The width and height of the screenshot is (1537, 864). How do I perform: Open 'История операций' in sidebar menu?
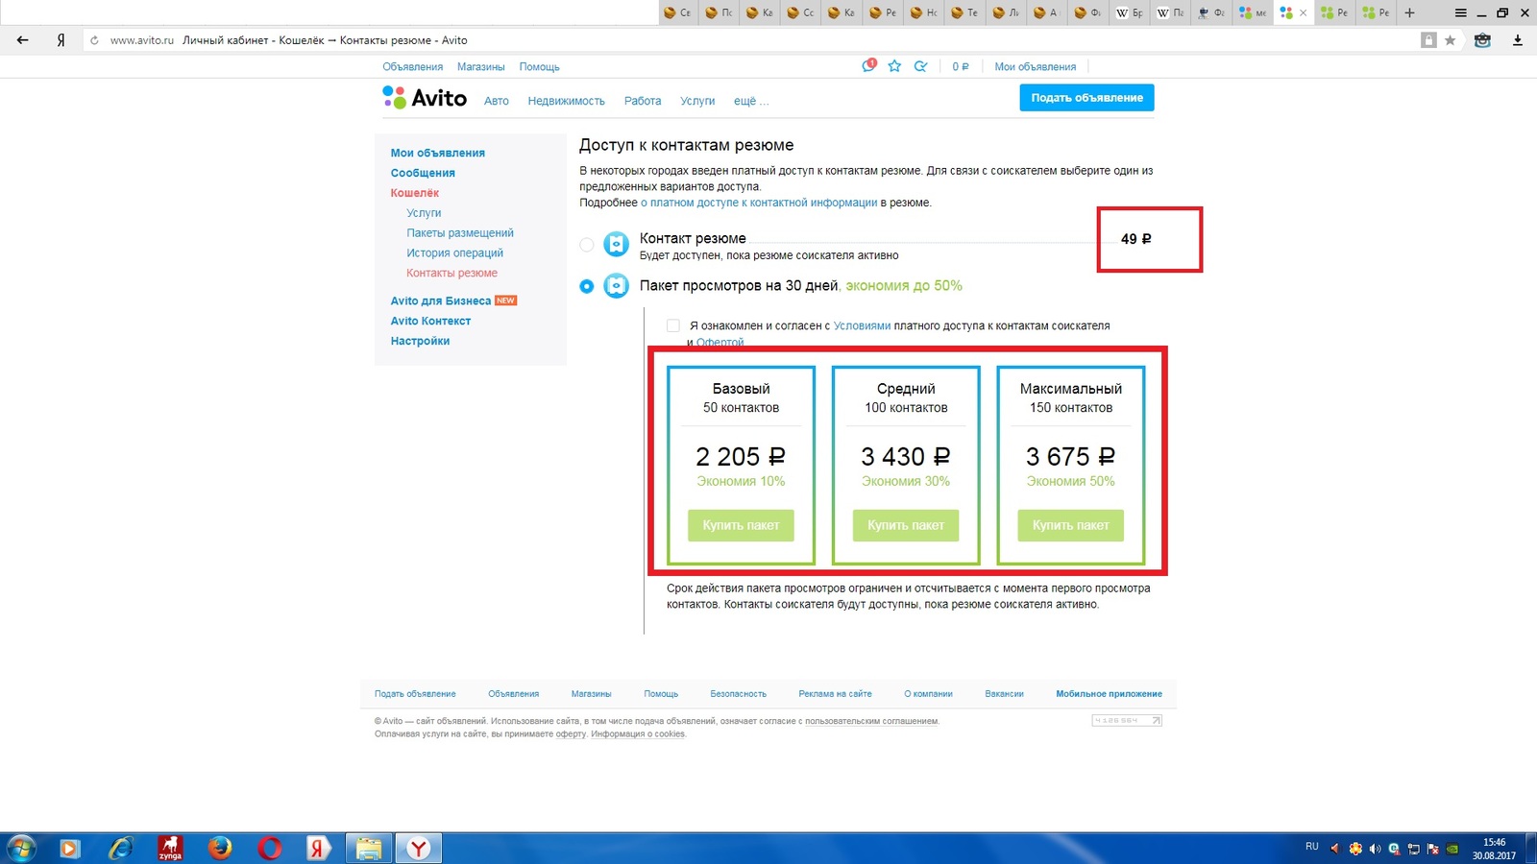454,253
